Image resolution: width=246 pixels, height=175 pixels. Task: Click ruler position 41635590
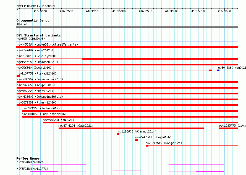[x=145, y=11]
